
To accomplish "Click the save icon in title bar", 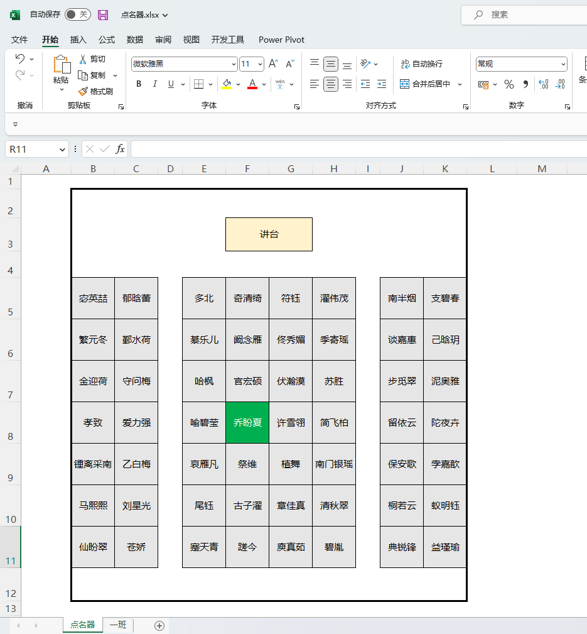I will [103, 14].
